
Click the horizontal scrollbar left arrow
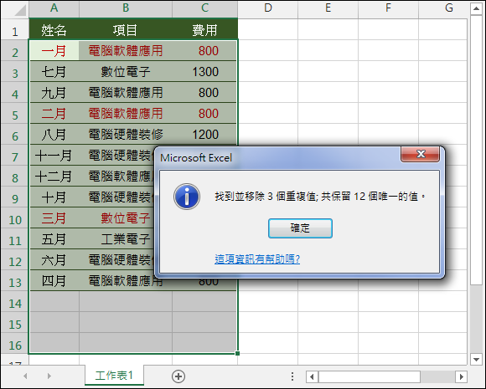pos(312,376)
